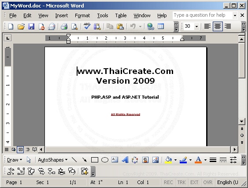Click Select Objects pointer tool

29,160
